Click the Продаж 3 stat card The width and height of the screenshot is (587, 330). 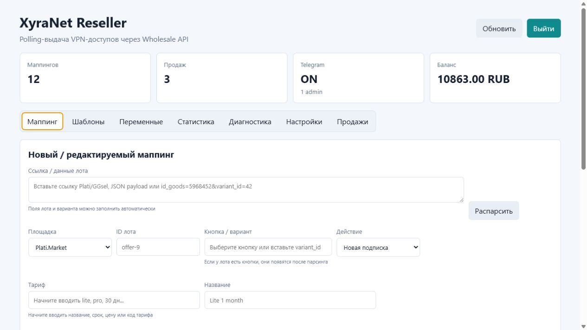point(222,78)
